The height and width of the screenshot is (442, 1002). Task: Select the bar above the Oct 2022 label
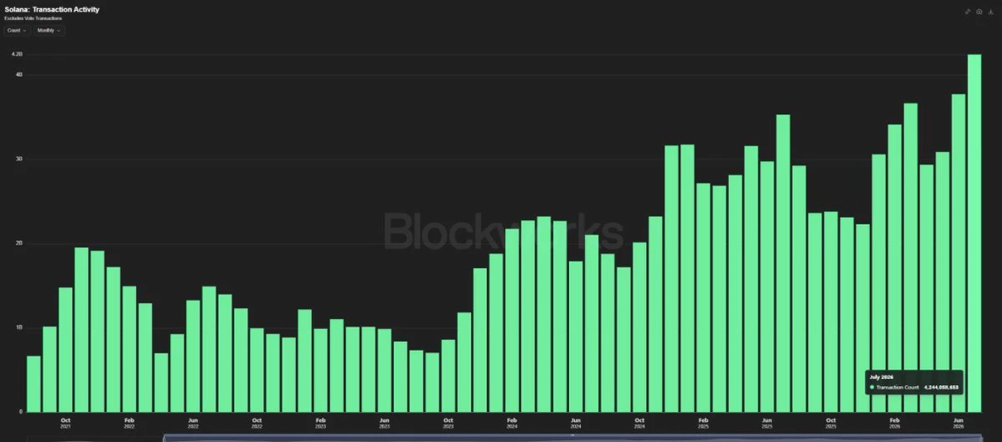(x=257, y=370)
